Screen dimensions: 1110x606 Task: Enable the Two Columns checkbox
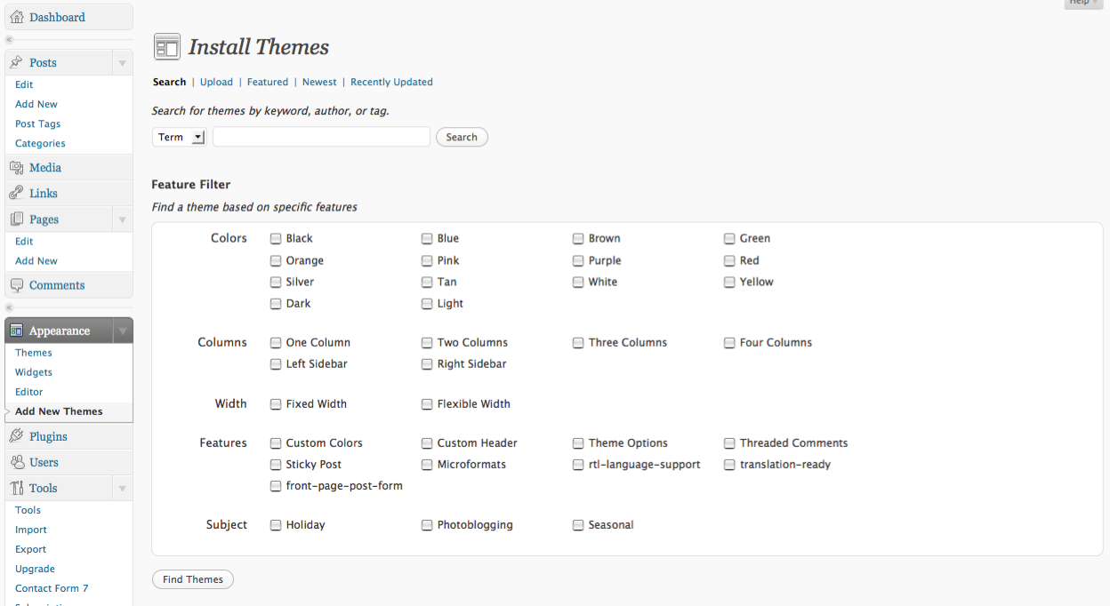click(x=428, y=343)
